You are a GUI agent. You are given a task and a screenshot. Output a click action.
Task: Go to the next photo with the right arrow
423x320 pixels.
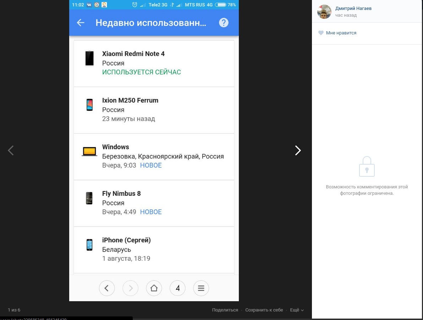[298, 150]
